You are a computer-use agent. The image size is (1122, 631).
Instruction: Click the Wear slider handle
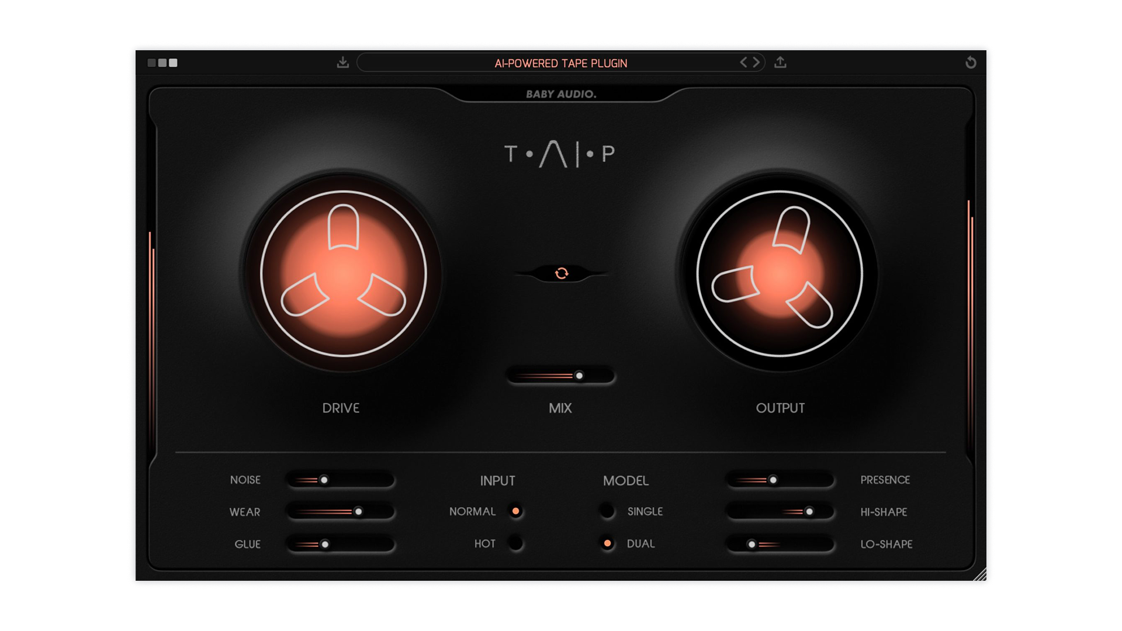click(359, 512)
